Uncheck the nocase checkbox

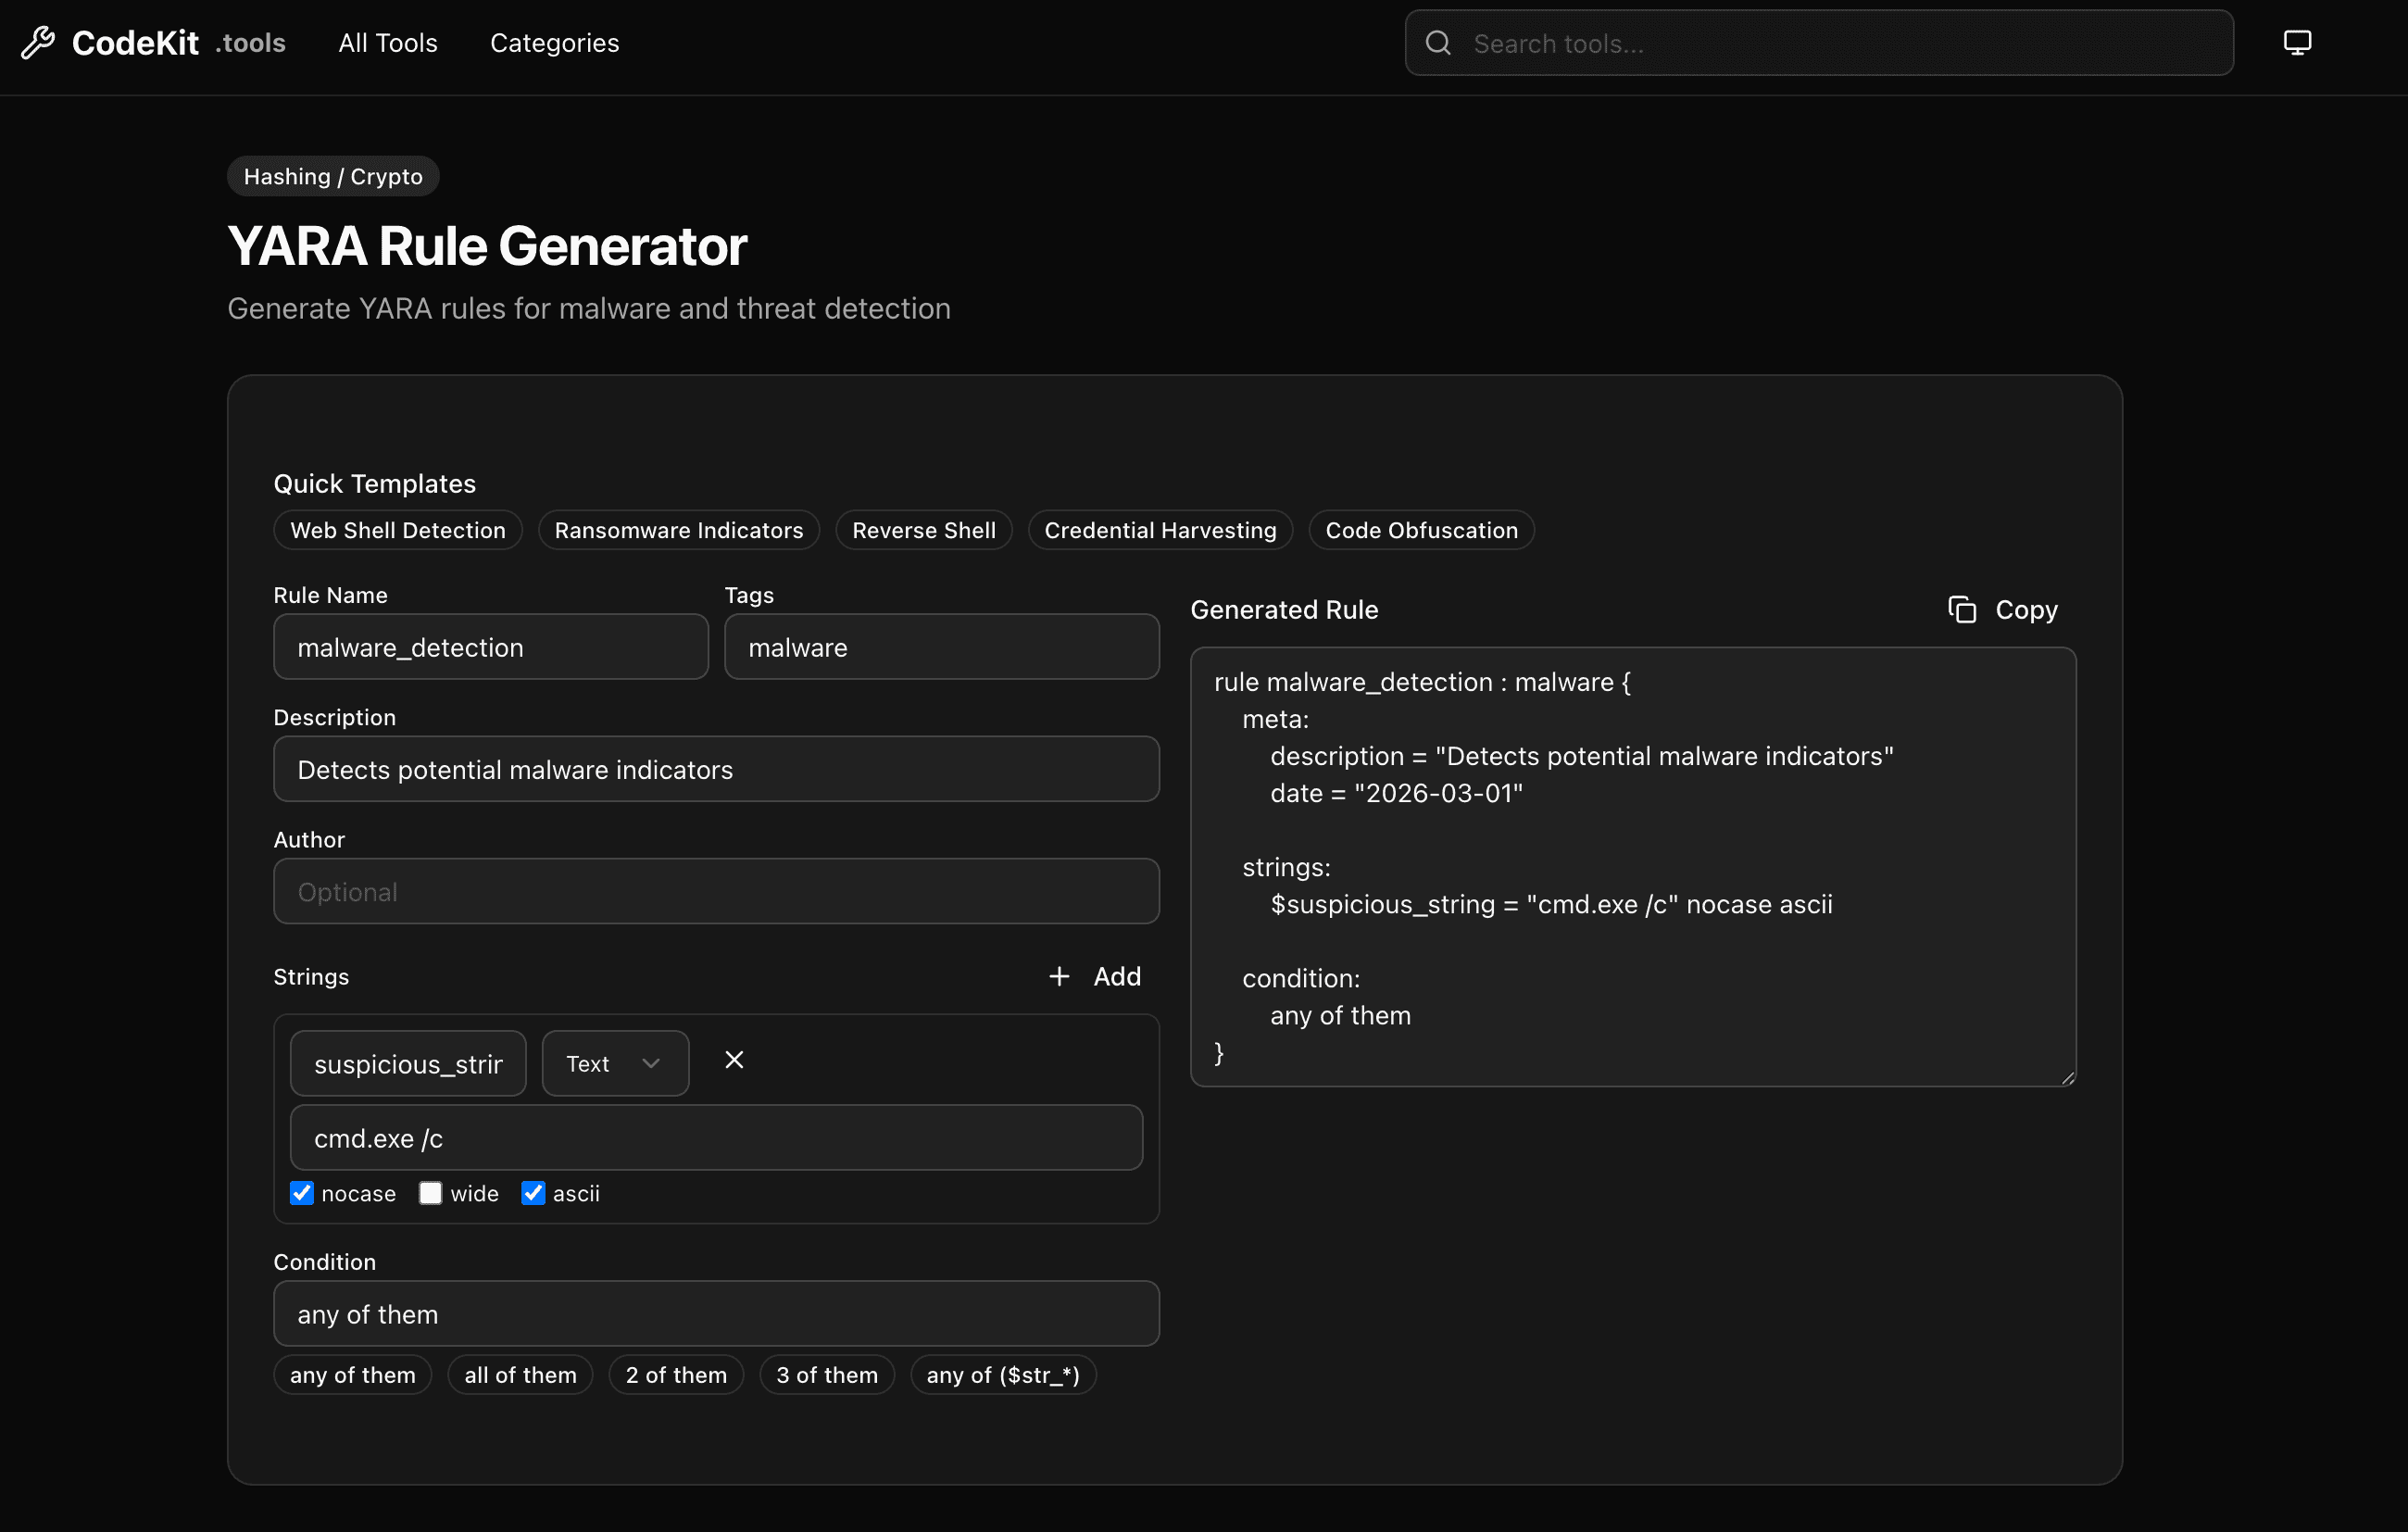pyautogui.click(x=302, y=1192)
